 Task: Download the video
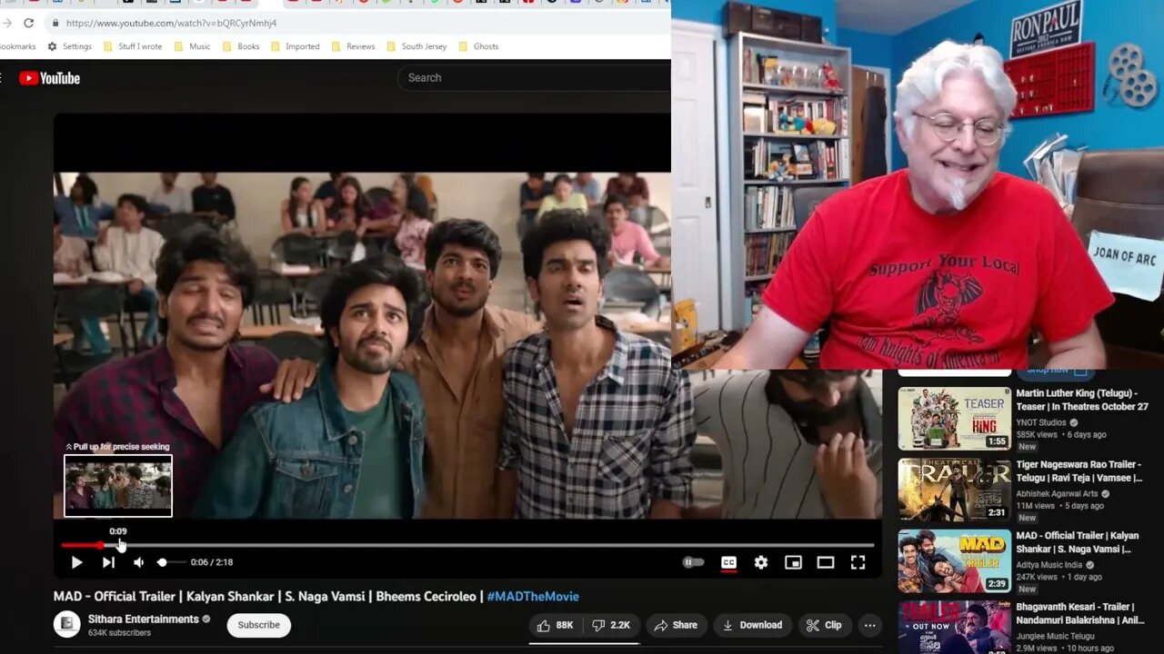point(752,625)
